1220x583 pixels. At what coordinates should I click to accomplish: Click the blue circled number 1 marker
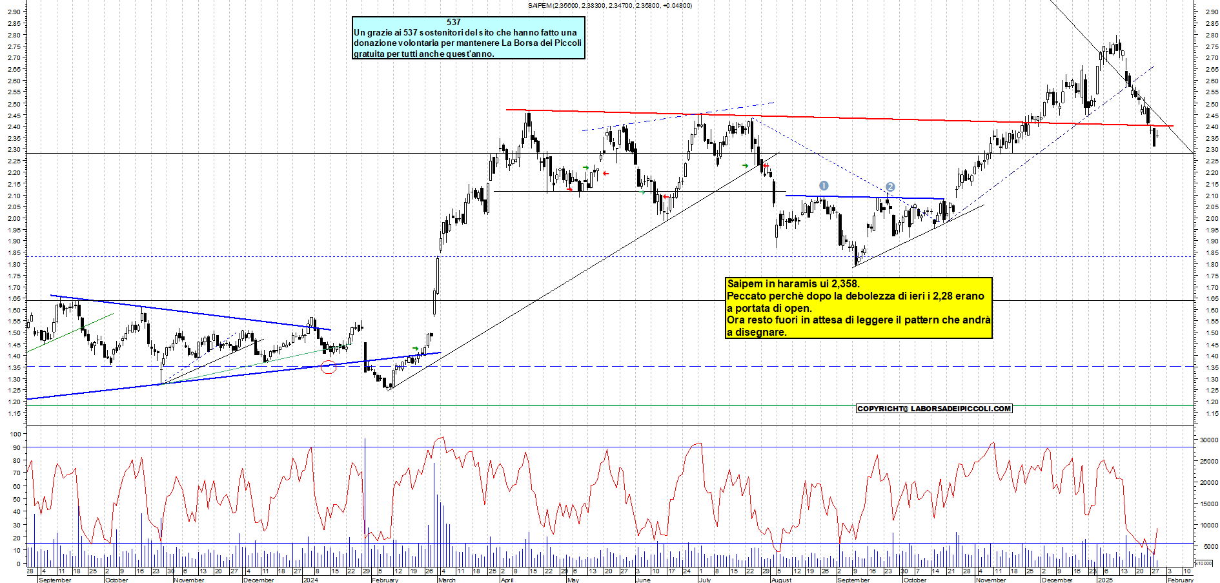click(823, 186)
